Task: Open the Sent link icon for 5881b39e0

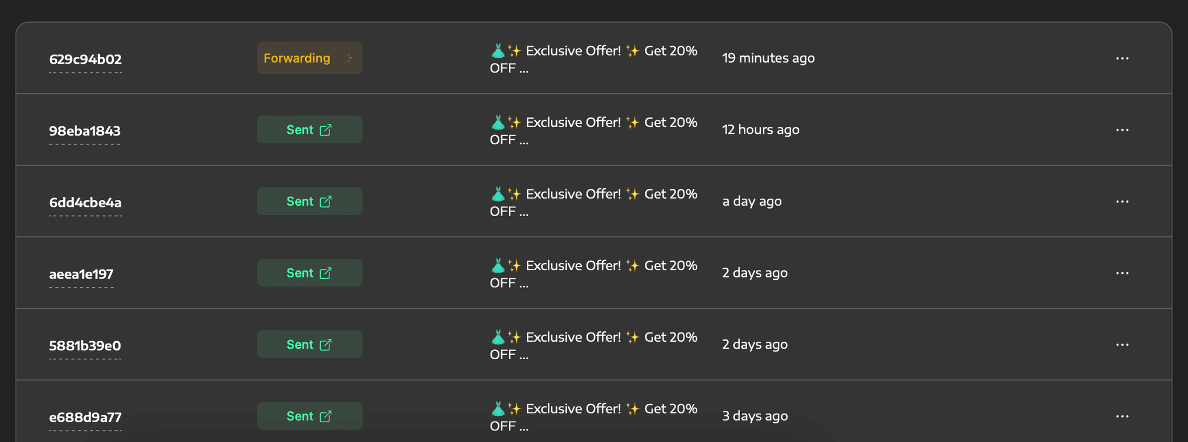Action: [326, 345]
